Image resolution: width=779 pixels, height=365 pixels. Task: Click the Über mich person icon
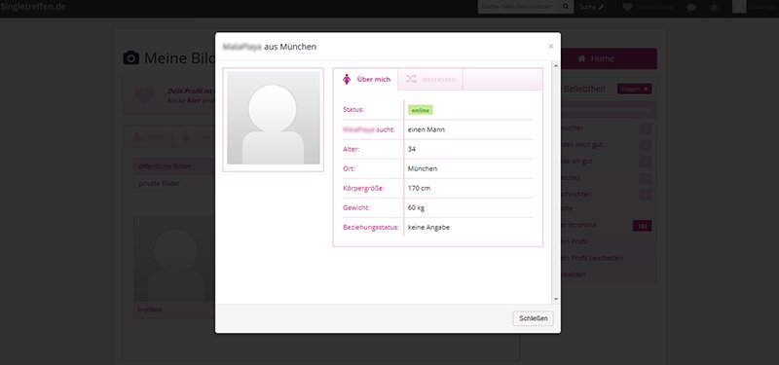pos(348,79)
